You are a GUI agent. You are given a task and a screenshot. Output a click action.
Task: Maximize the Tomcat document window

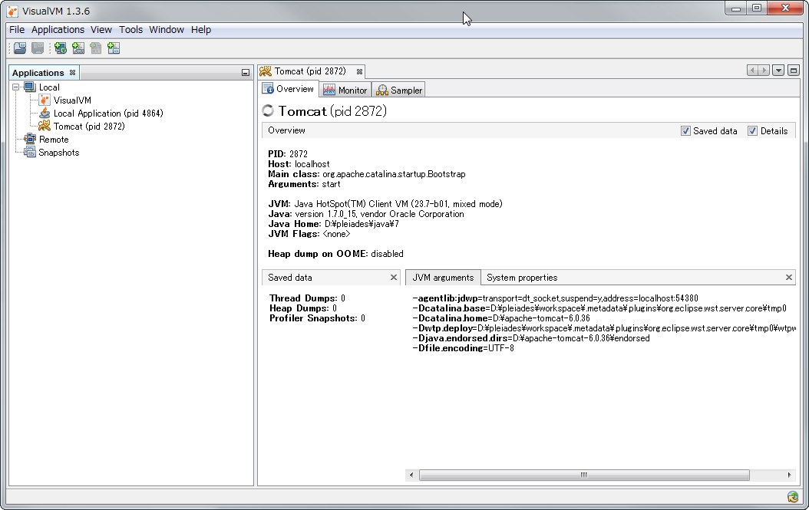pos(794,70)
